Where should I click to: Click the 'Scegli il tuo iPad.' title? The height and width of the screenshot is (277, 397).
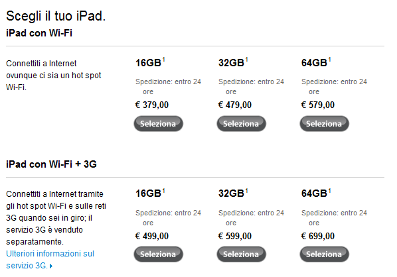click(x=56, y=16)
